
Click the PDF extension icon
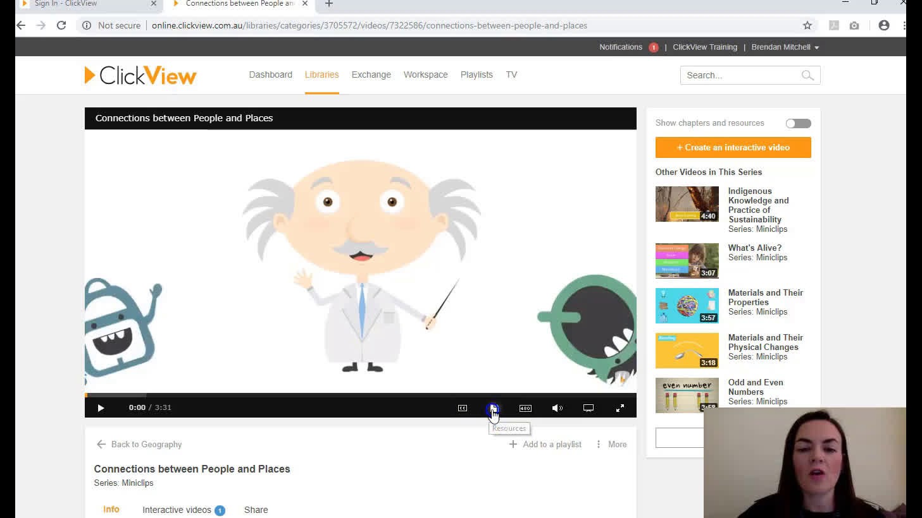pyautogui.click(x=834, y=25)
